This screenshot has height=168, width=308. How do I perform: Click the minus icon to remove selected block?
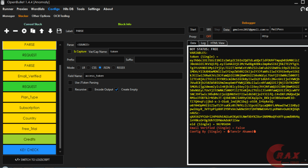pos(15,31)
